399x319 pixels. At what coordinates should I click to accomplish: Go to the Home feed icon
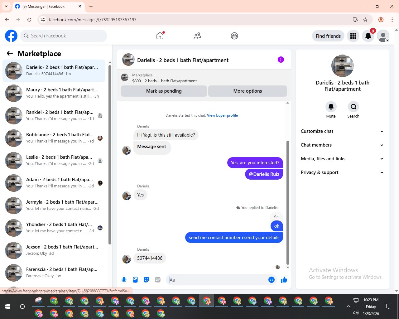160,36
